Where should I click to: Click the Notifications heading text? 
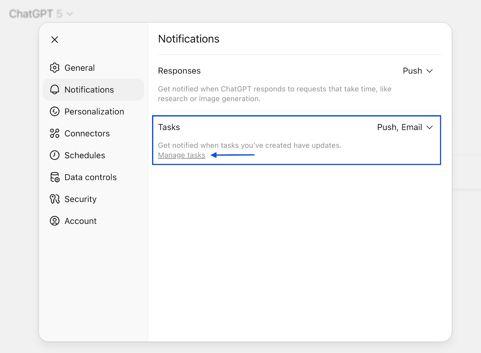point(189,39)
